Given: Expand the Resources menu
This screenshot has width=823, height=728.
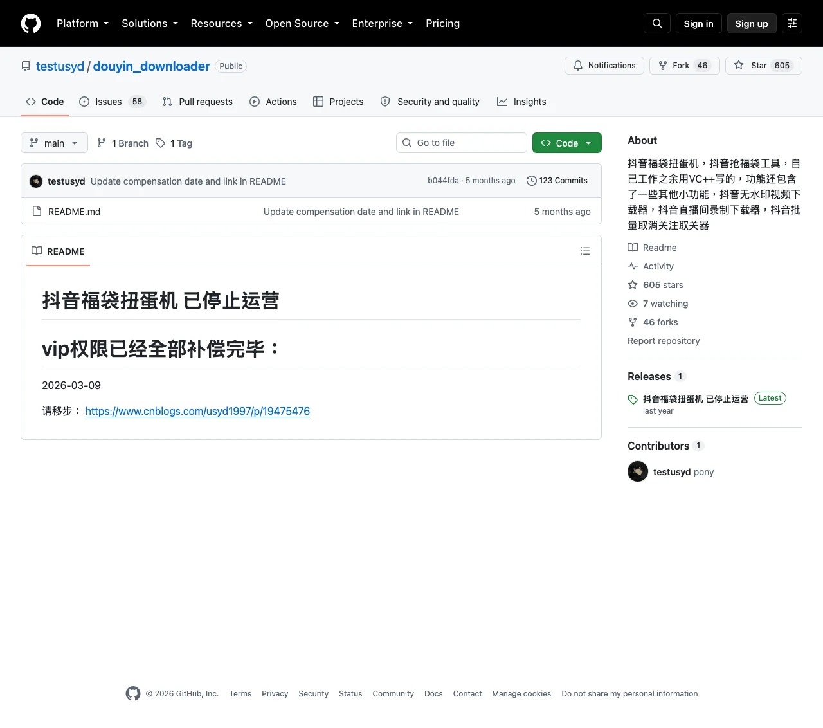Looking at the screenshot, I should (x=221, y=23).
